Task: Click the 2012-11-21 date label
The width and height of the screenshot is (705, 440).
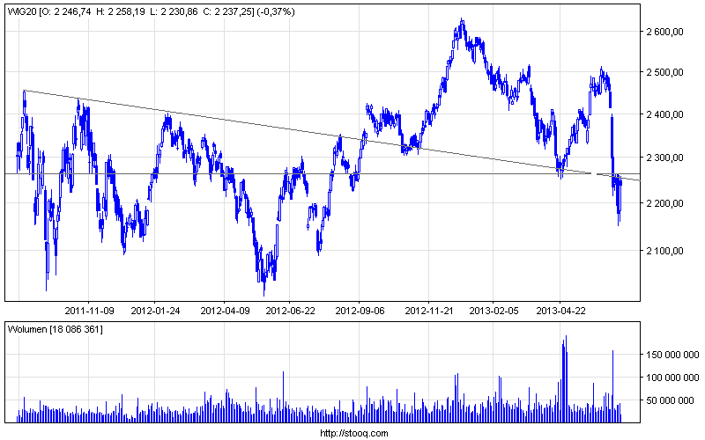Action: pos(429,311)
